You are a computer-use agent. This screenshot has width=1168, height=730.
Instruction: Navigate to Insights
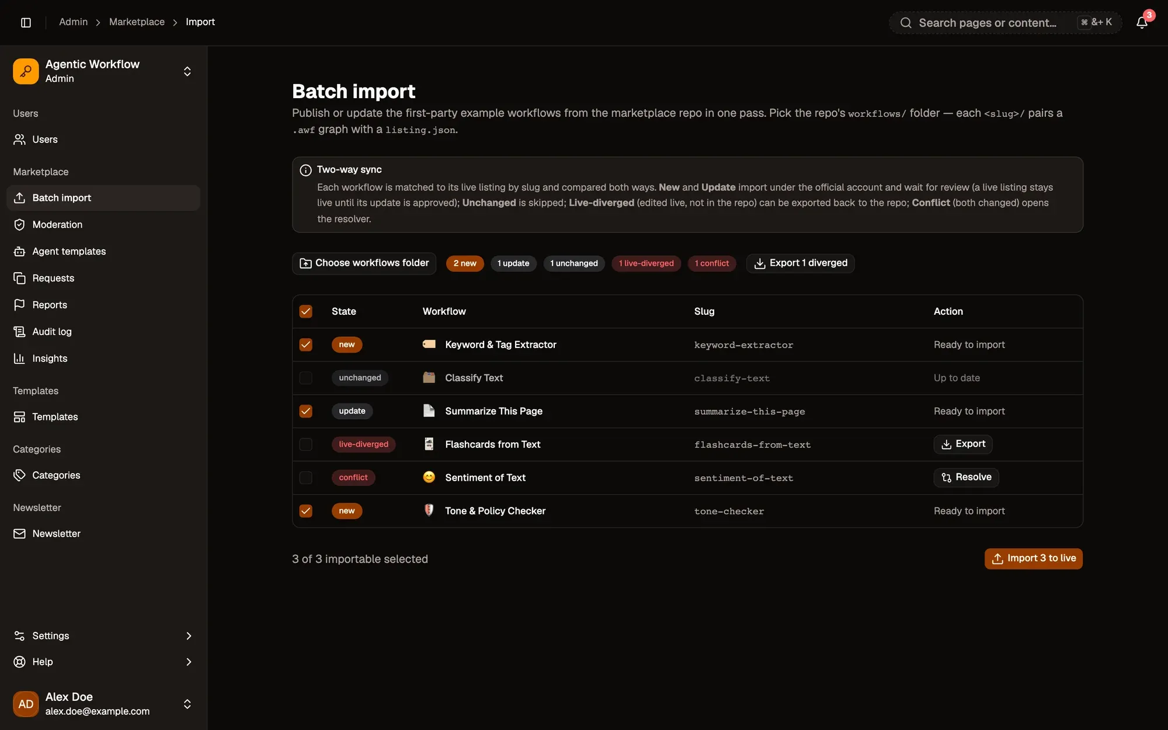click(x=103, y=358)
